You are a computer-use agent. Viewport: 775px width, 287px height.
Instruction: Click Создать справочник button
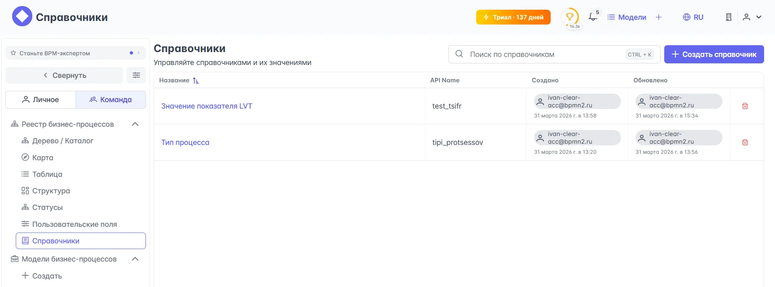714,54
